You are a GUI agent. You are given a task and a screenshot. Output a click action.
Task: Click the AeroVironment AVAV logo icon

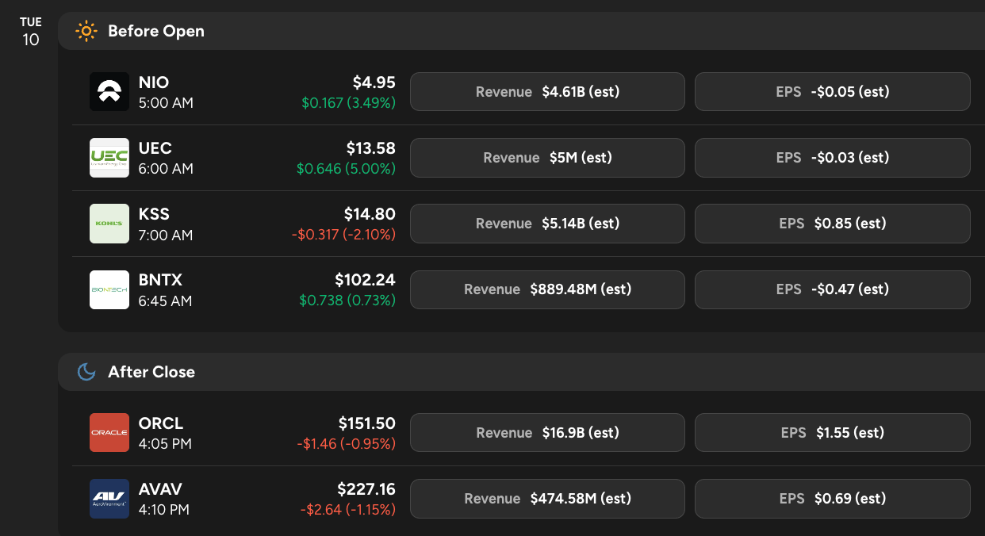pyautogui.click(x=109, y=499)
